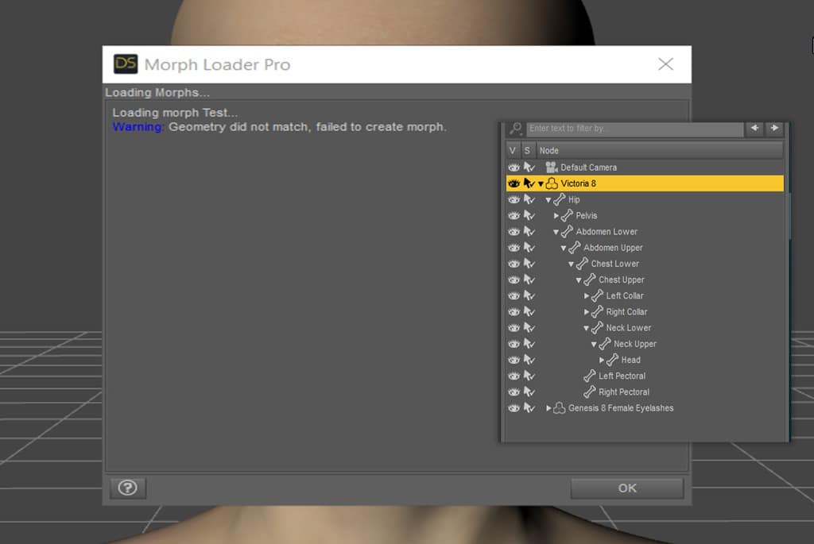Click the Hip bone icon
This screenshot has height=544, width=814.
(560, 200)
